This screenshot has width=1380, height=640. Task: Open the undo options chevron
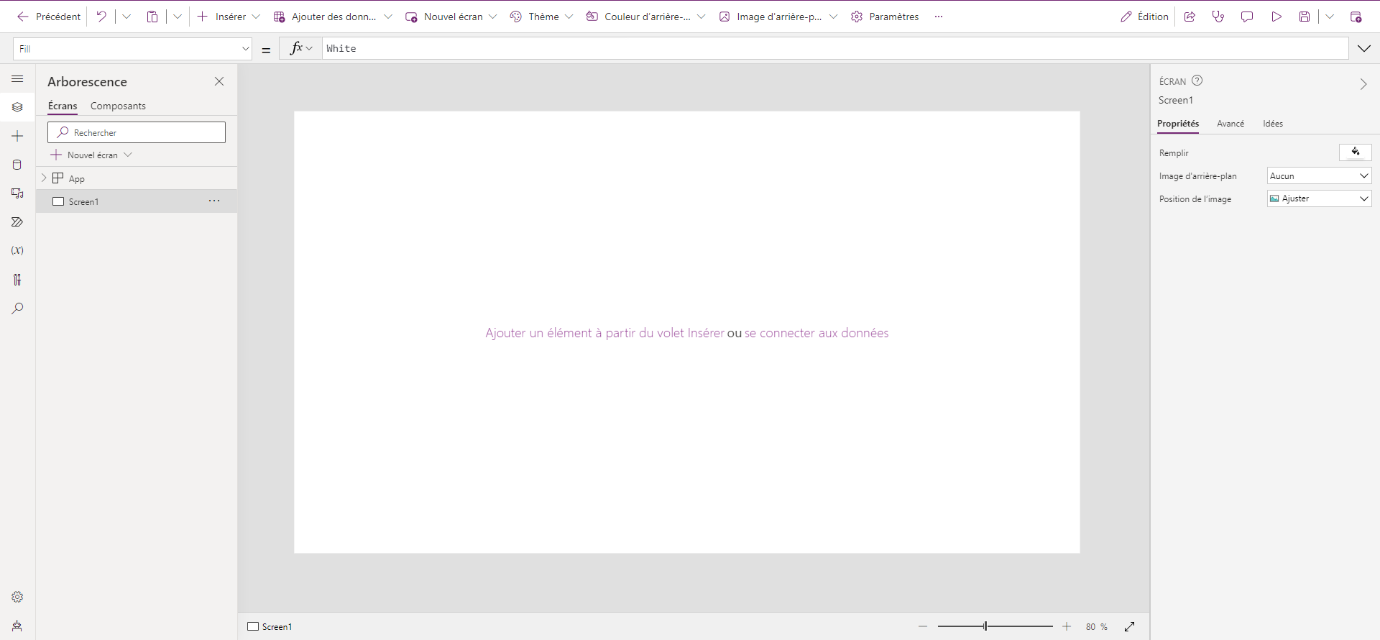click(x=126, y=17)
